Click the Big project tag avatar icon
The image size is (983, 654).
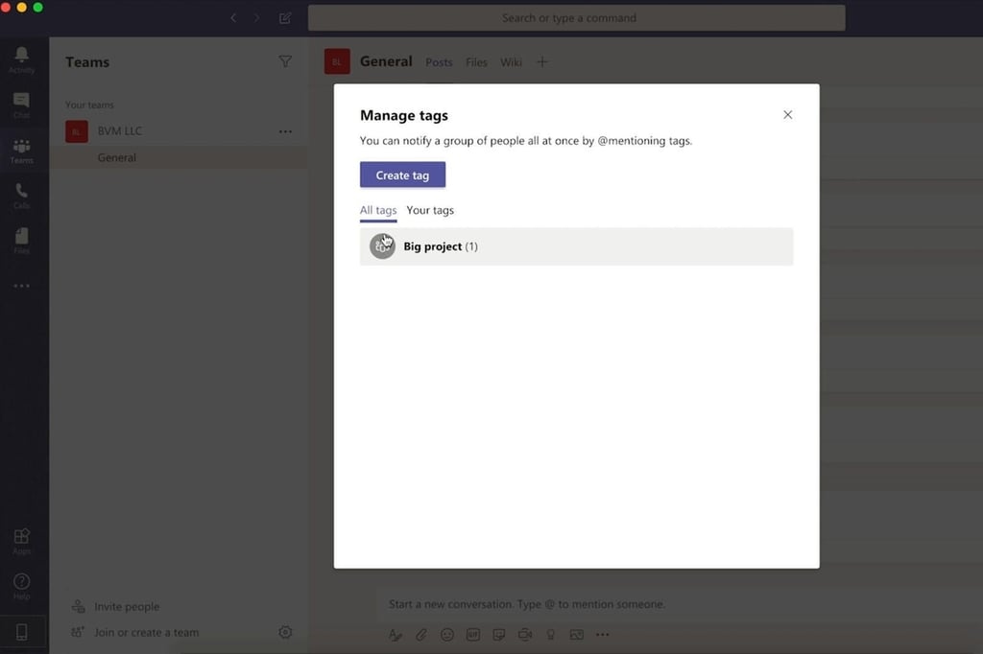pyautogui.click(x=382, y=246)
